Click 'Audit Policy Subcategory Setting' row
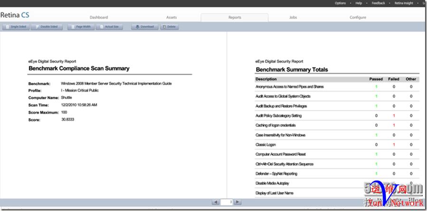427x211 pixels. [337, 115]
